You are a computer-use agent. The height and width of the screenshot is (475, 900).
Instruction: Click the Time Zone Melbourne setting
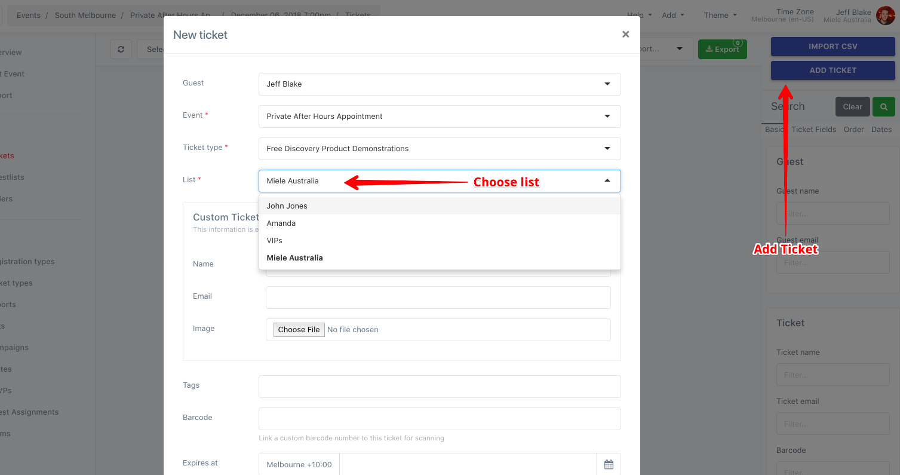782,16
